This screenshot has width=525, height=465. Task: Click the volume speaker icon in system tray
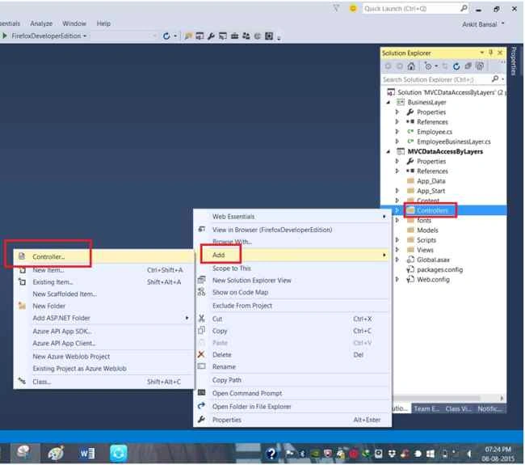pos(469,454)
